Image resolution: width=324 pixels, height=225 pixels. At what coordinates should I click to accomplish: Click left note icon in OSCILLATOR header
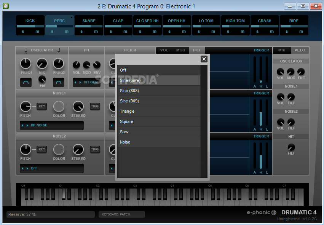coord(26,50)
